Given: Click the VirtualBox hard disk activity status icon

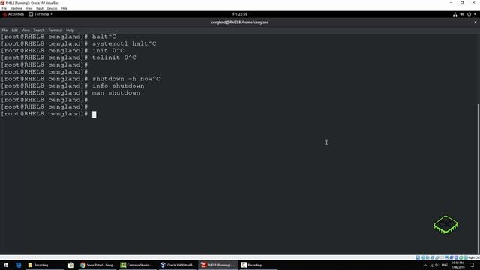Looking at the screenshot, I should [418, 257].
